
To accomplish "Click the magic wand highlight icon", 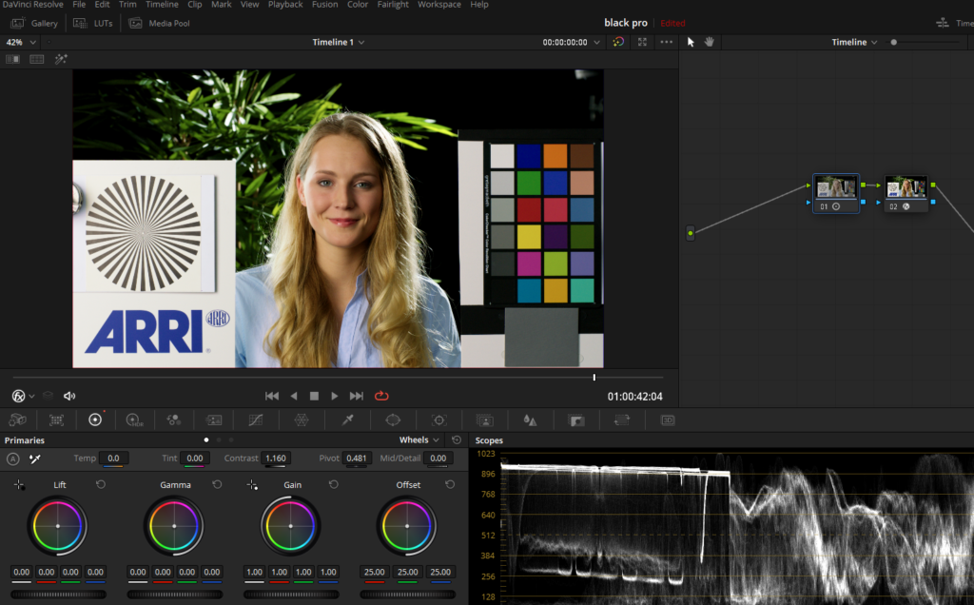I will coord(61,59).
